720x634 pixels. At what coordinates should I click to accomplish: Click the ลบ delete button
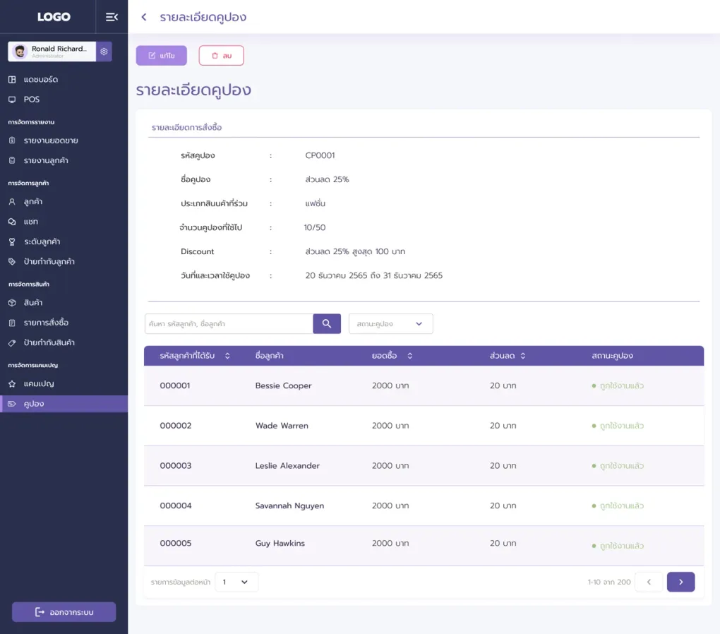(222, 56)
